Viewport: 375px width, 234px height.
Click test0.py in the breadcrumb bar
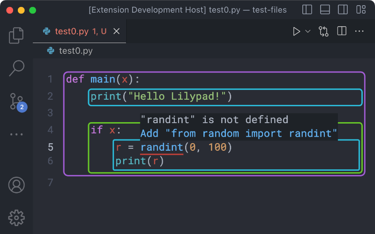[x=75, y=51]
